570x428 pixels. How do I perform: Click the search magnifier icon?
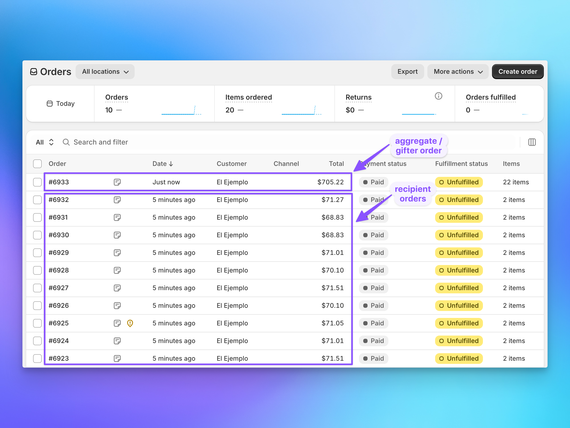66,142
